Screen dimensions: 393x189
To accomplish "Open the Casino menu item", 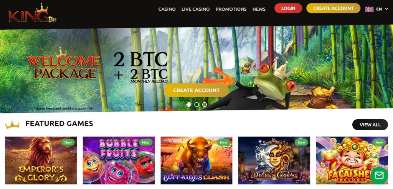I will coord(167,9).
